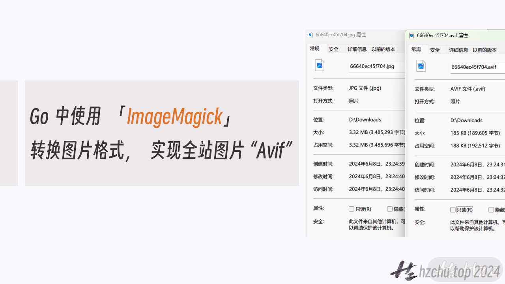Switch to the 安全 tab in the JPG properties window
505x284 pixels.
coord(334,49)
